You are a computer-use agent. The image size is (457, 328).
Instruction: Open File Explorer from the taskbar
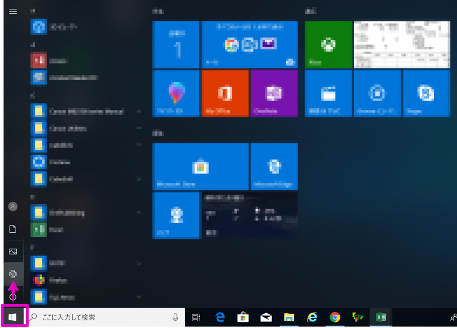coord(289,317)
